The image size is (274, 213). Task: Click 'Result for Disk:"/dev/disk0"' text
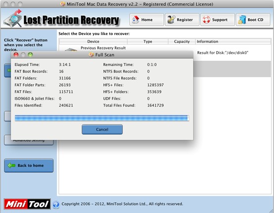pos(223,53)
